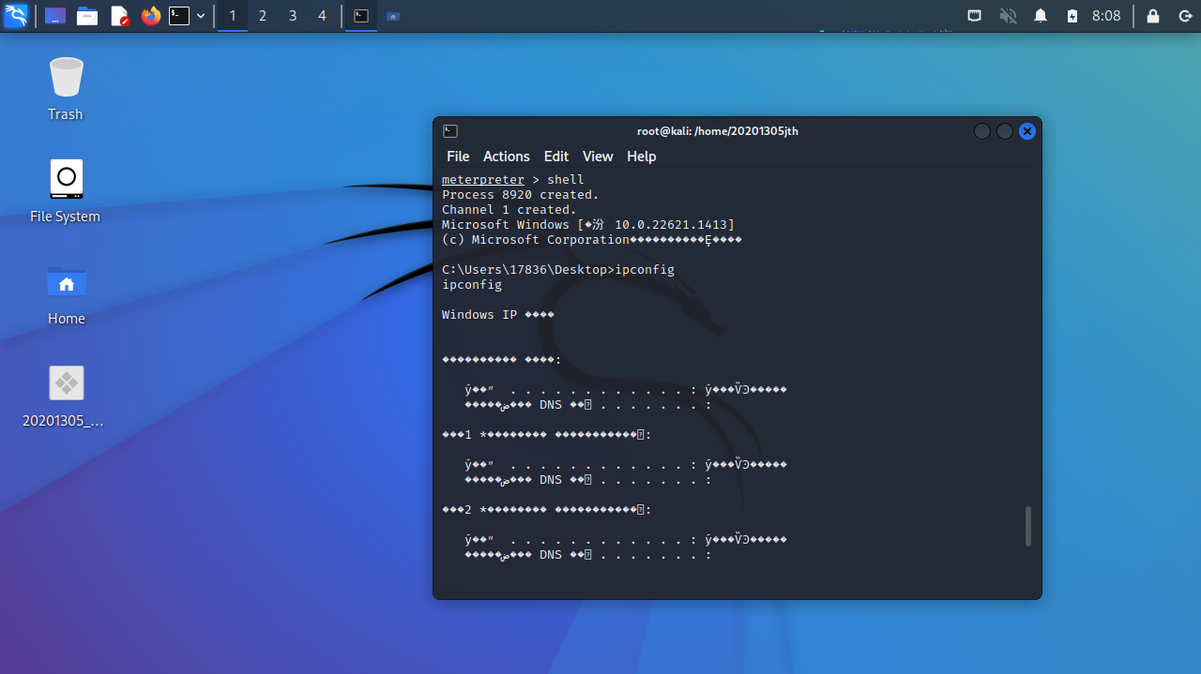Image resolution: width=1201 pixels, height=674 pixels.
Task: Click the 'Windows IP' output line
Action: [498, 315]
